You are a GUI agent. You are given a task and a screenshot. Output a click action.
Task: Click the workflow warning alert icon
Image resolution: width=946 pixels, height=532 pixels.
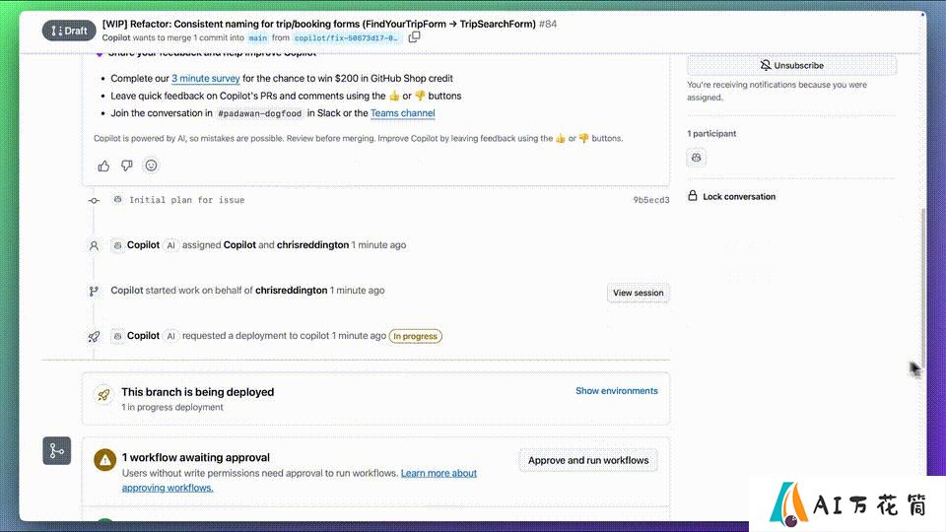105,460
